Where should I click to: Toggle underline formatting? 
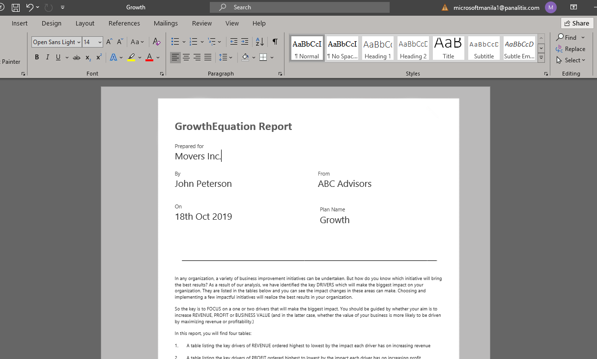pos(58,57)
